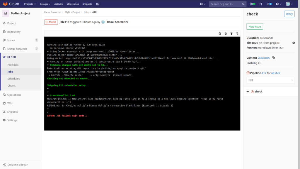Click Runner: markdown-linter (#3) text
300x169 pixels.
(x=265, y=48)
